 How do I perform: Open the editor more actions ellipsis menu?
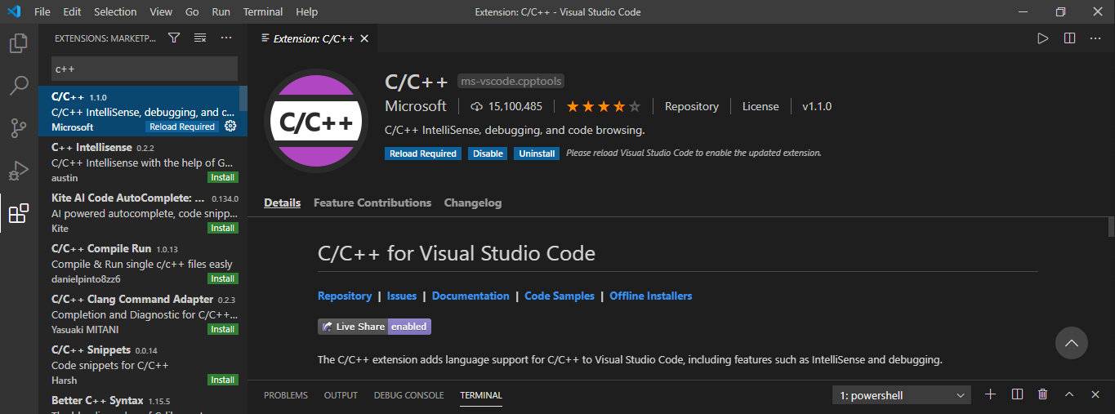(x=1095, y=38)
